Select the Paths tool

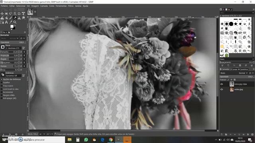coord(2,22)
